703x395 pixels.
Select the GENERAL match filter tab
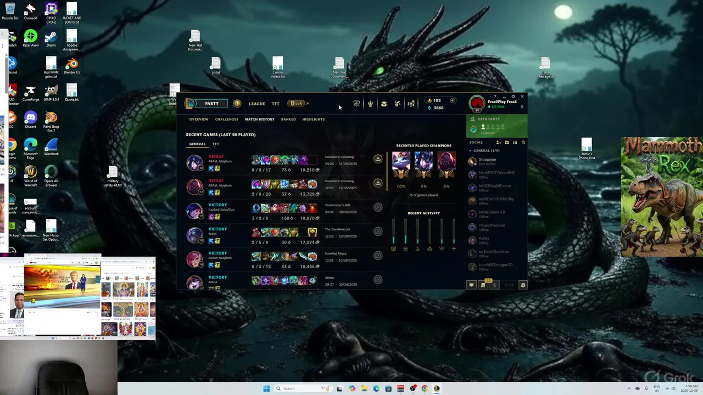(x=198, y=144)
